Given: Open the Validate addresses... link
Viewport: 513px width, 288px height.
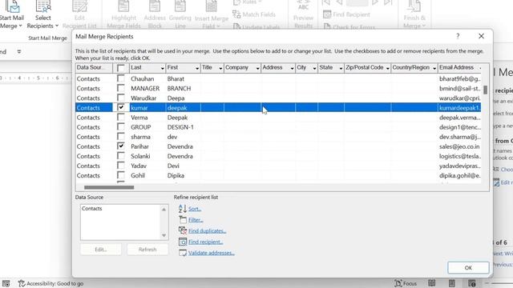Looking at the screenshot, I should (x=212, y=253).
